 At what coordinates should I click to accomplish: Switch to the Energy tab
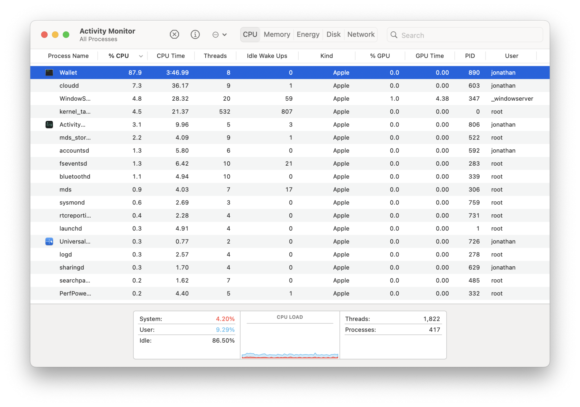pyautogui.click(x=308, y=35)
